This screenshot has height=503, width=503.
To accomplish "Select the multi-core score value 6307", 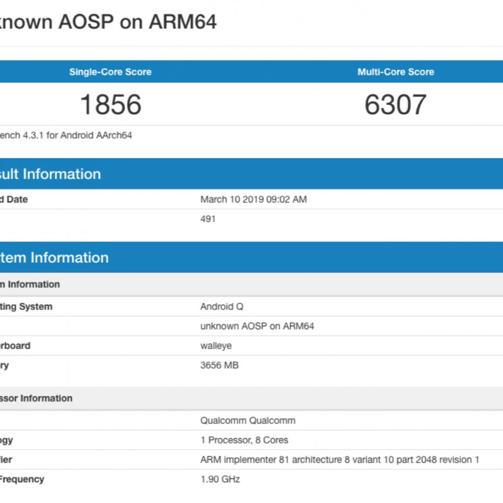I will [395, 104].
